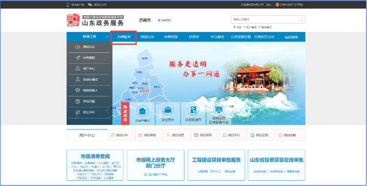The image size is (367, 186).
Task: Open the 中介超市 nav tab
Action: coord(217,37)
